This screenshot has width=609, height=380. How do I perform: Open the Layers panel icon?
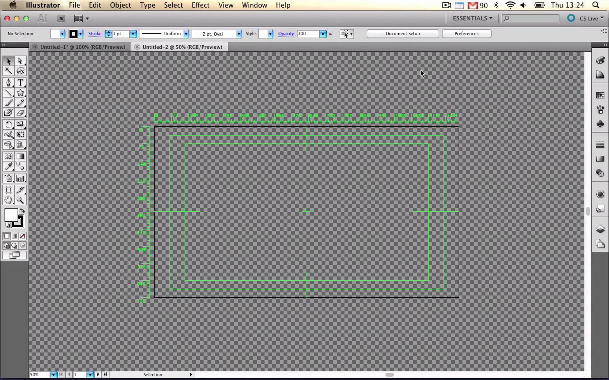click(600, 229)
